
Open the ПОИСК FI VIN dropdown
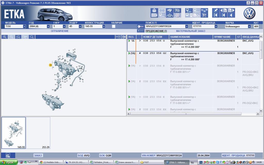[x=187, y=27]
